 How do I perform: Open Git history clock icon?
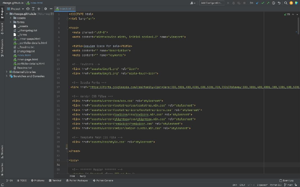pyautogui.click(x=274, y=3)
